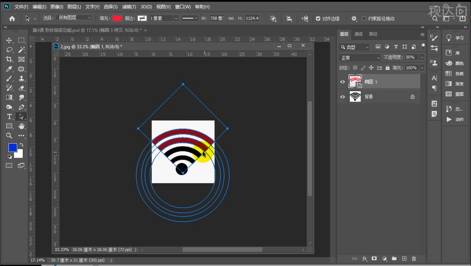Viewport: 471px width, 266px height.
Task: Open stroke width 1 像素 dropdown
Action: pyautogui.click(x=176, y=18)
